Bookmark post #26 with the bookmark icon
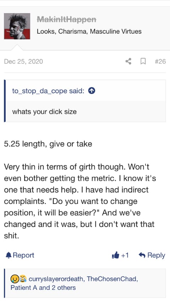The height and width of the screenshot is (304, 170). pyautogui.click(x=143, y=61)
